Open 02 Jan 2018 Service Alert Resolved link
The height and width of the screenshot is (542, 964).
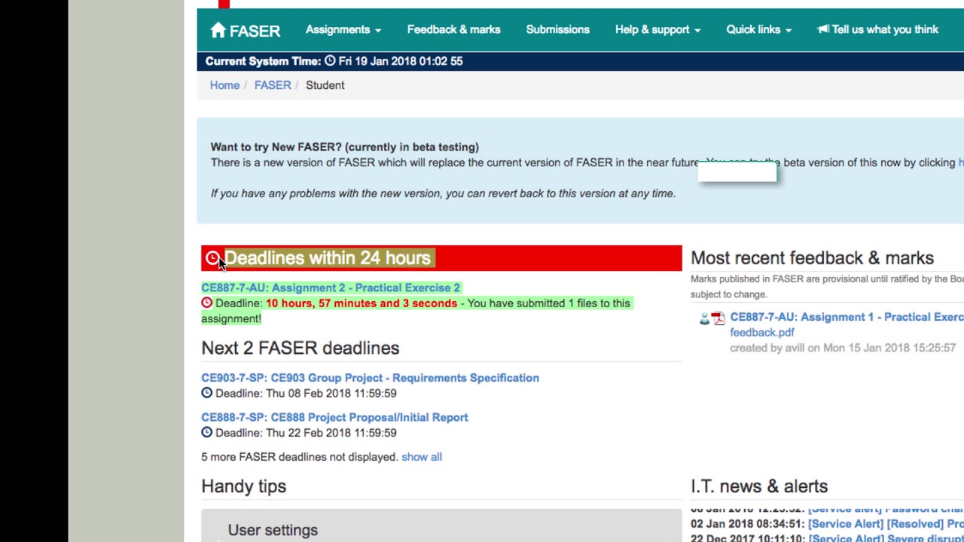pos(886,524)
